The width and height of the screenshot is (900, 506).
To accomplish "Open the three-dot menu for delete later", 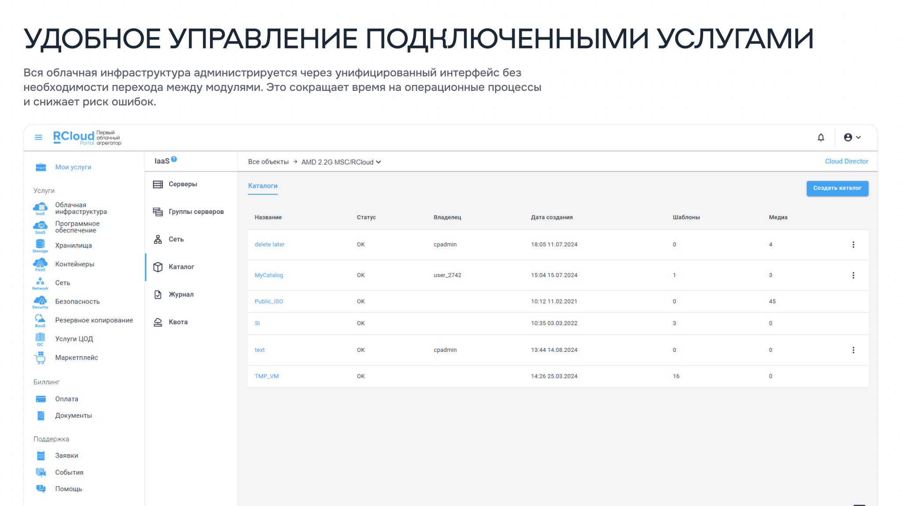I will tap(853, 245).
